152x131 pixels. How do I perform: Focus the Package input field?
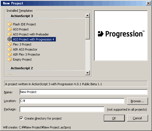62,109
